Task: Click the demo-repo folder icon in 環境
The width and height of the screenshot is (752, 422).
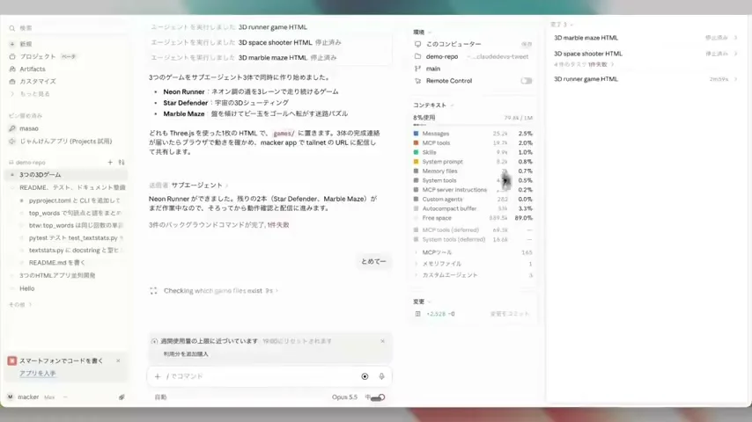Action: point(417,56)
